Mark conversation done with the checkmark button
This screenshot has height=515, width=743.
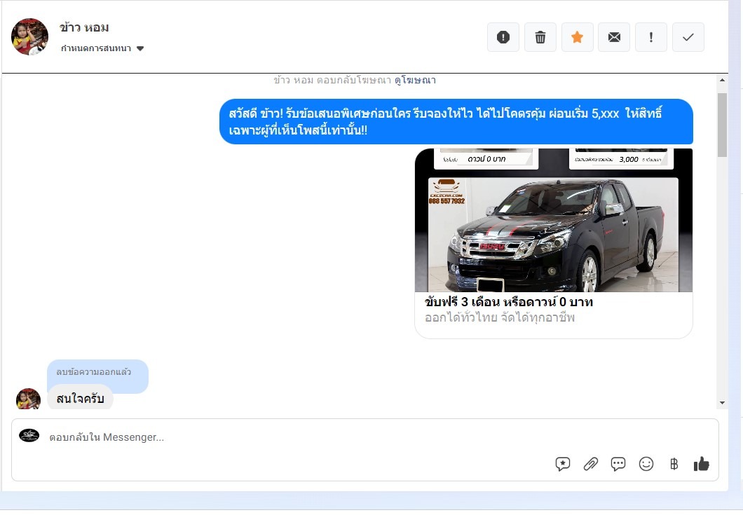point(688,37)
